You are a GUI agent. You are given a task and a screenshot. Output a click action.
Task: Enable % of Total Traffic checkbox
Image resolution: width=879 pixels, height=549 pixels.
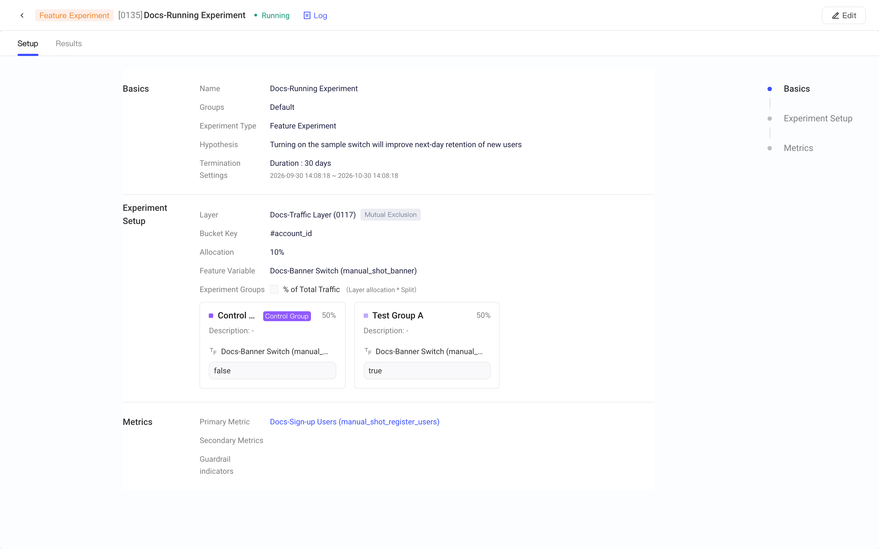(274, 289)
